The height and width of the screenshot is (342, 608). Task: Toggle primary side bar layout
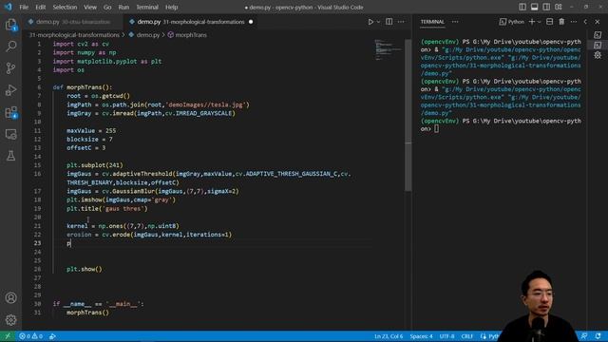(522, 7)
